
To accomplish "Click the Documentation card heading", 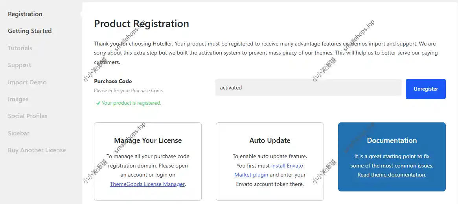I will tap(392, 140).
